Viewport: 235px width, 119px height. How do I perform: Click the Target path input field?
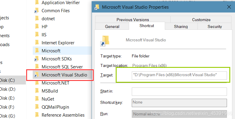(x=179, y=75)
